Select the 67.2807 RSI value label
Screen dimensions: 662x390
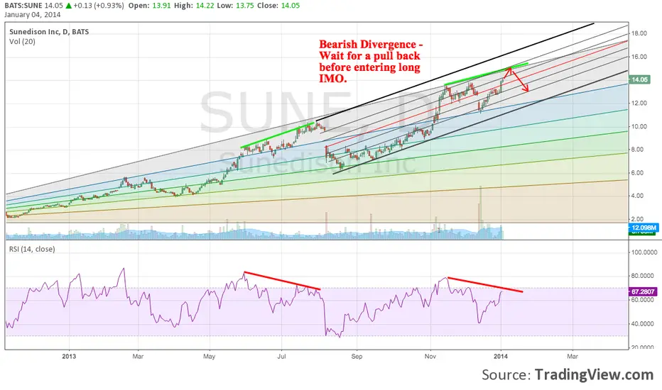pos(643,291)
